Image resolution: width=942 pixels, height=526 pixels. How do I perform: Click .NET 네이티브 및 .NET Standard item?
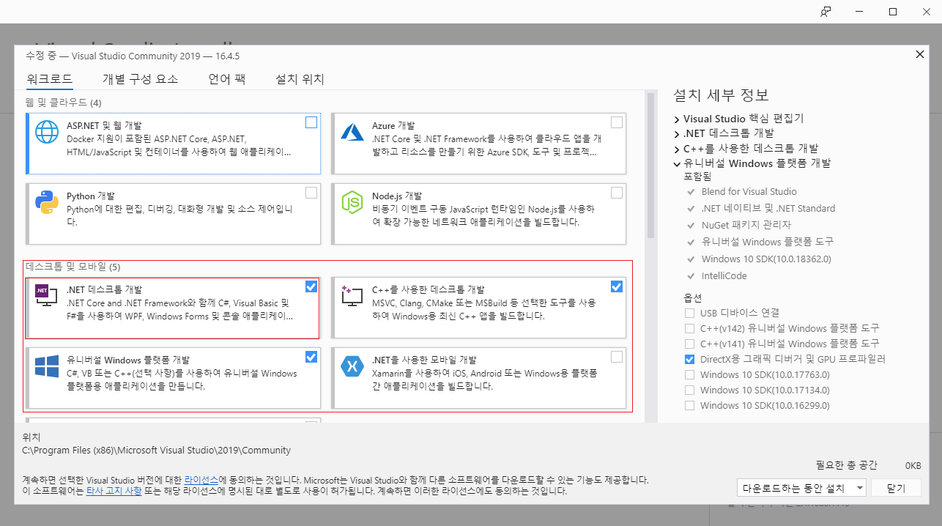[768, 209]
